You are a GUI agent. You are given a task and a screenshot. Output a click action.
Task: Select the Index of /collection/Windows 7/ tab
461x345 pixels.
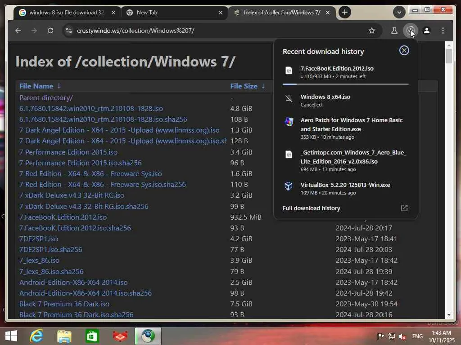[x=282, y=13]
